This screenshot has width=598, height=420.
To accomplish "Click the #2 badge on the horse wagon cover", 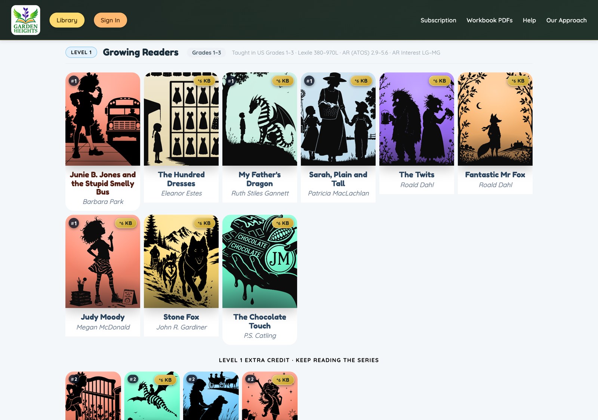I will click(192, 379).
